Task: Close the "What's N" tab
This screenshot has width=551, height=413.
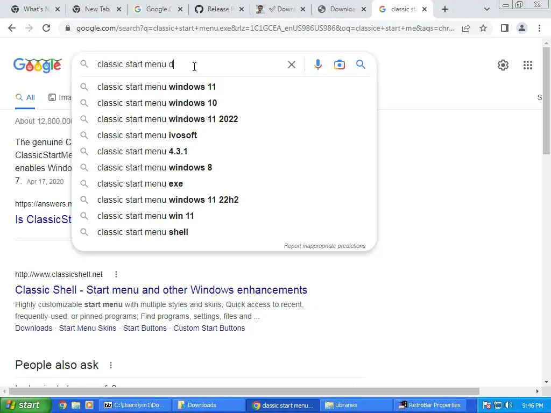Action: coord(58,10)
